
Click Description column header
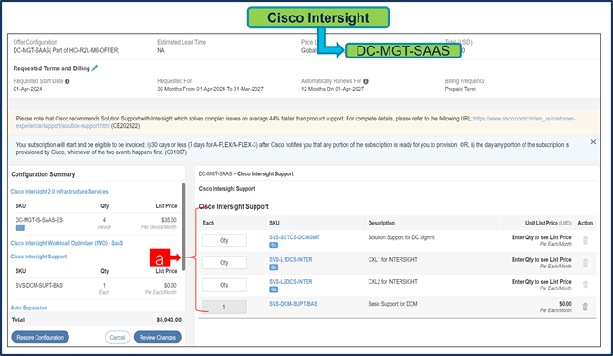381,223
